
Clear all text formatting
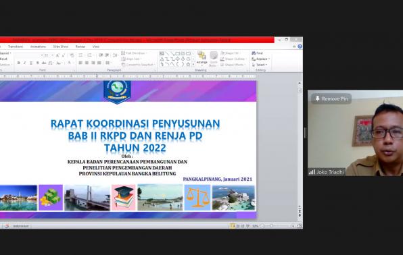72,55
